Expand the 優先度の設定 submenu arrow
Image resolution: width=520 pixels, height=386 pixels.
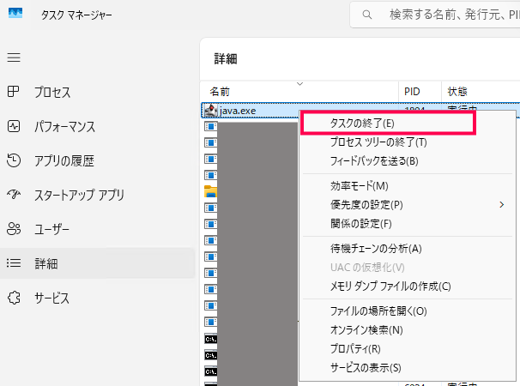501,205
